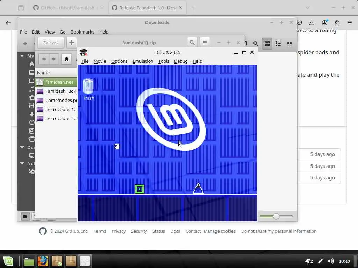The width and height of the screenshot is (358, 268).
Task: Open the list all tabs chevron in Firefox
Action: pos(308,8)
